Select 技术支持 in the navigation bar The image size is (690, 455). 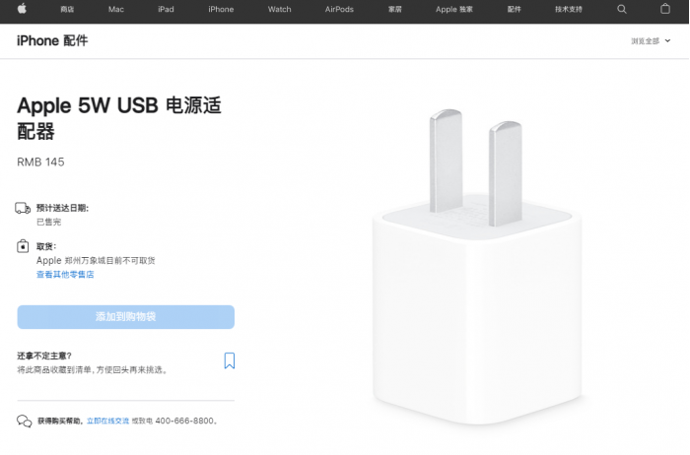(x=569, y=9)
